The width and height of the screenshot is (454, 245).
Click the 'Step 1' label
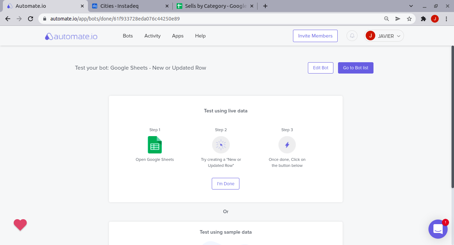pyautogui.click(x=155, y=130)
